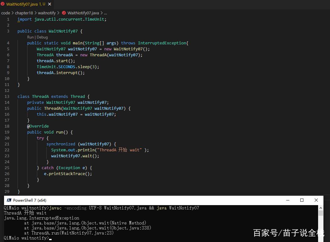Click the Run code lens above main method
The height and width of the screenshot is (242, 330).
[30, 37]
